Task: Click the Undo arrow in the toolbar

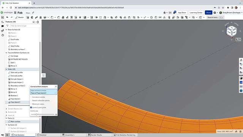Action: click(7, 18)
